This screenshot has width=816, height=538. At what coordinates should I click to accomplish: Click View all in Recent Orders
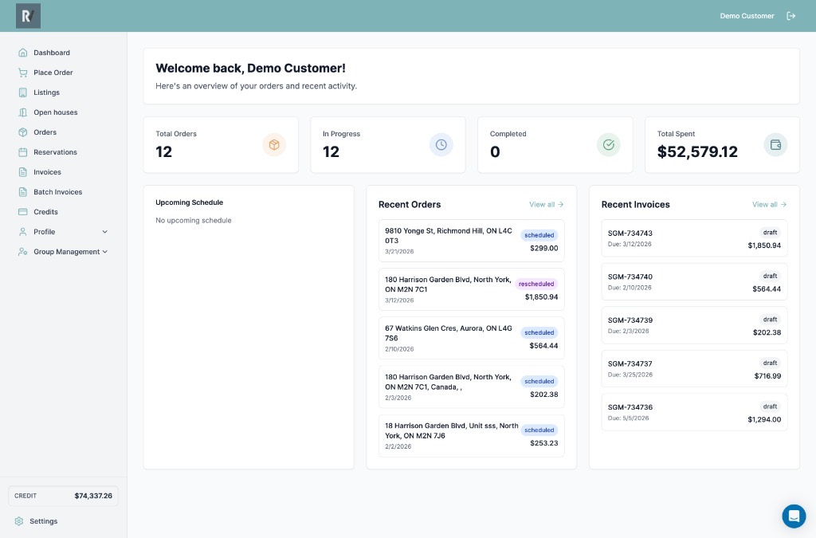point(547,205)
